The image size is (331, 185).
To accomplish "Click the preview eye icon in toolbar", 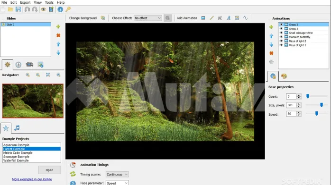I will tap(44, 9).
